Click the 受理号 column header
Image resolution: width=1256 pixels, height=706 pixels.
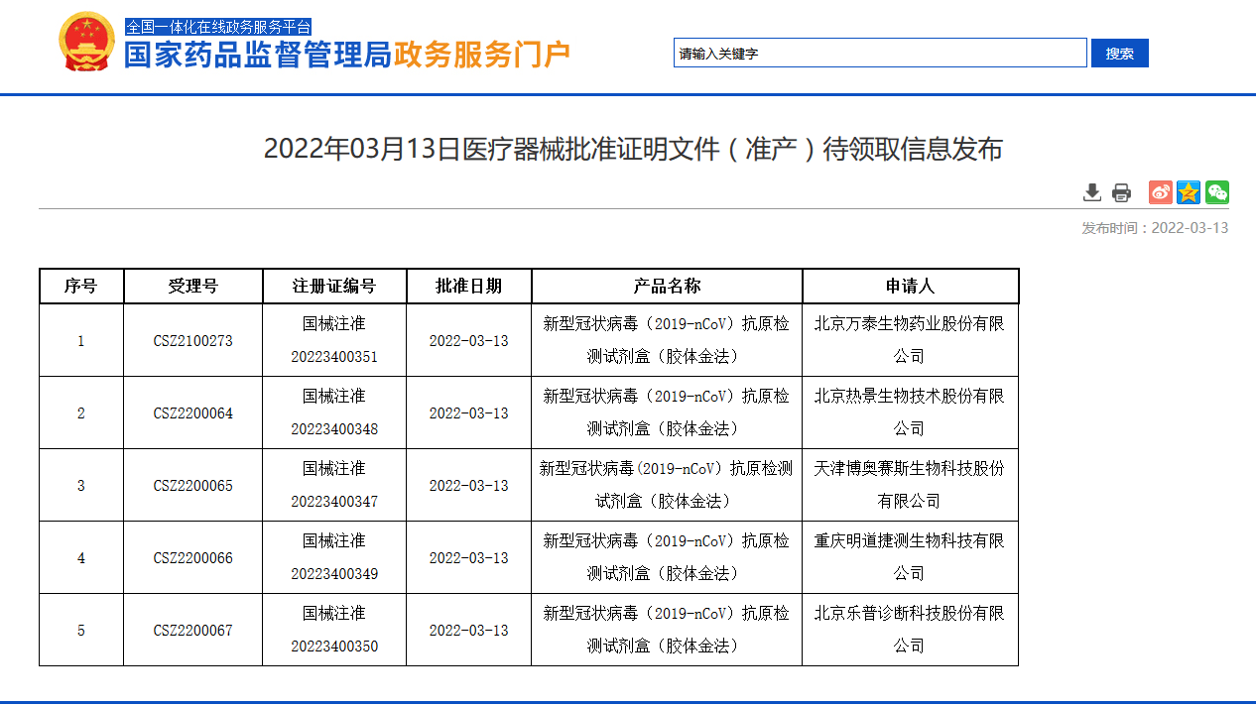pyautogui.click(x=192, y=286)
